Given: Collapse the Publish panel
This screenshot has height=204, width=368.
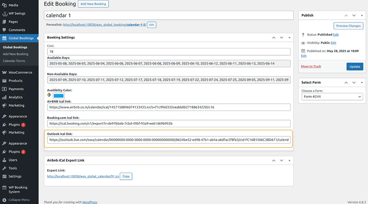Looking at the screenshot, I should coord(362,15).
